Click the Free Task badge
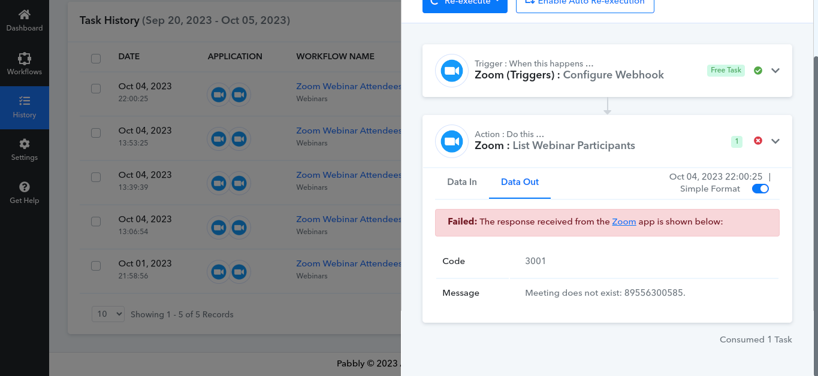 pos(726,71)
